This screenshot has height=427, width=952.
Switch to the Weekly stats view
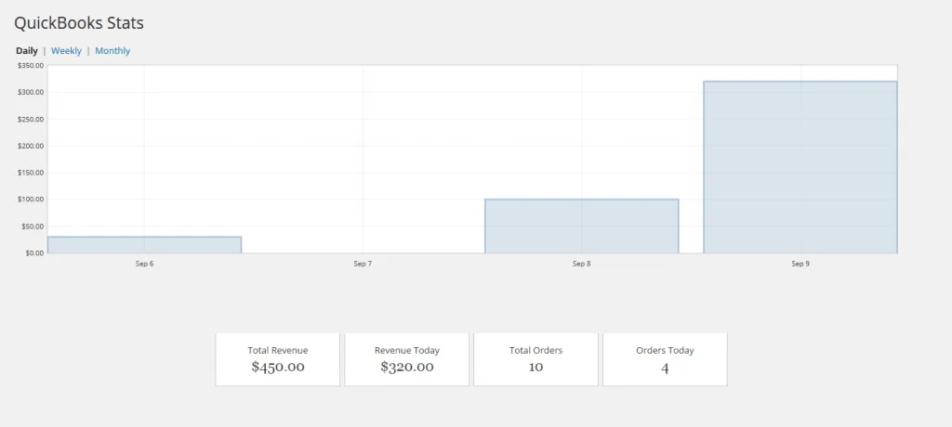pyautogui.click(x=66, y=51)
